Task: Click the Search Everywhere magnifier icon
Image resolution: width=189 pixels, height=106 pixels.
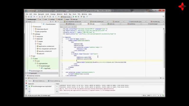Action: 163,16
